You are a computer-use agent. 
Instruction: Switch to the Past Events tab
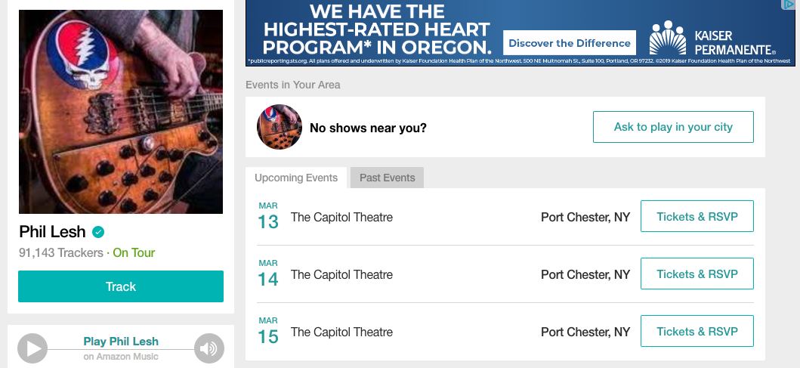point(388,178)
